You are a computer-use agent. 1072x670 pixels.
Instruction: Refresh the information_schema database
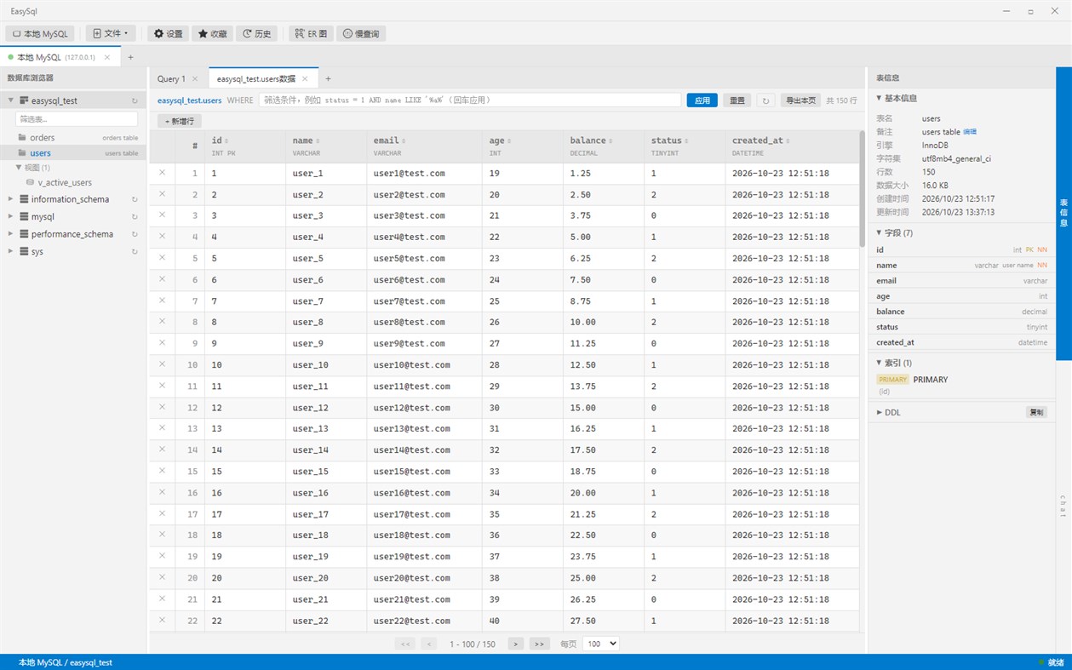coord(135,199)
